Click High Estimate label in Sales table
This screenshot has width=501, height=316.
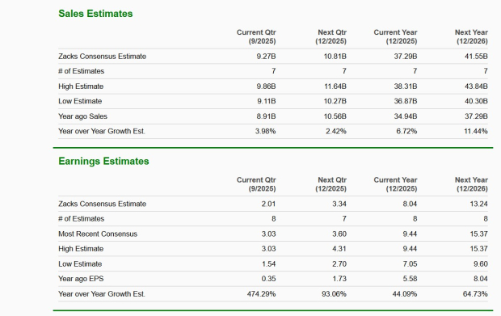81,86
